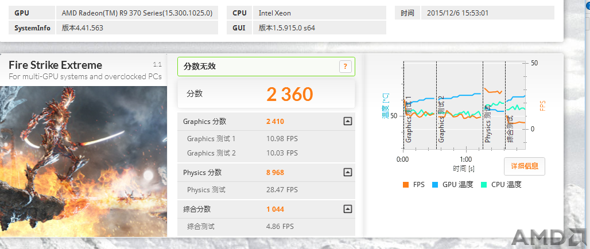Click the timestamp 2015/12/6 15:53:01

[457, 13]
